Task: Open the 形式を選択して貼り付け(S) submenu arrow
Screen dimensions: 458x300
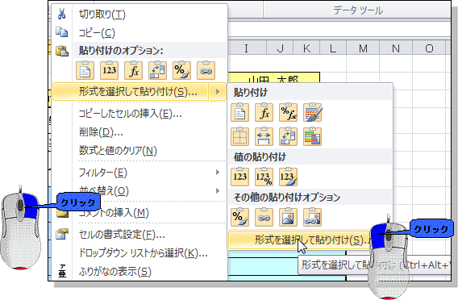Action: click(218, 92)
